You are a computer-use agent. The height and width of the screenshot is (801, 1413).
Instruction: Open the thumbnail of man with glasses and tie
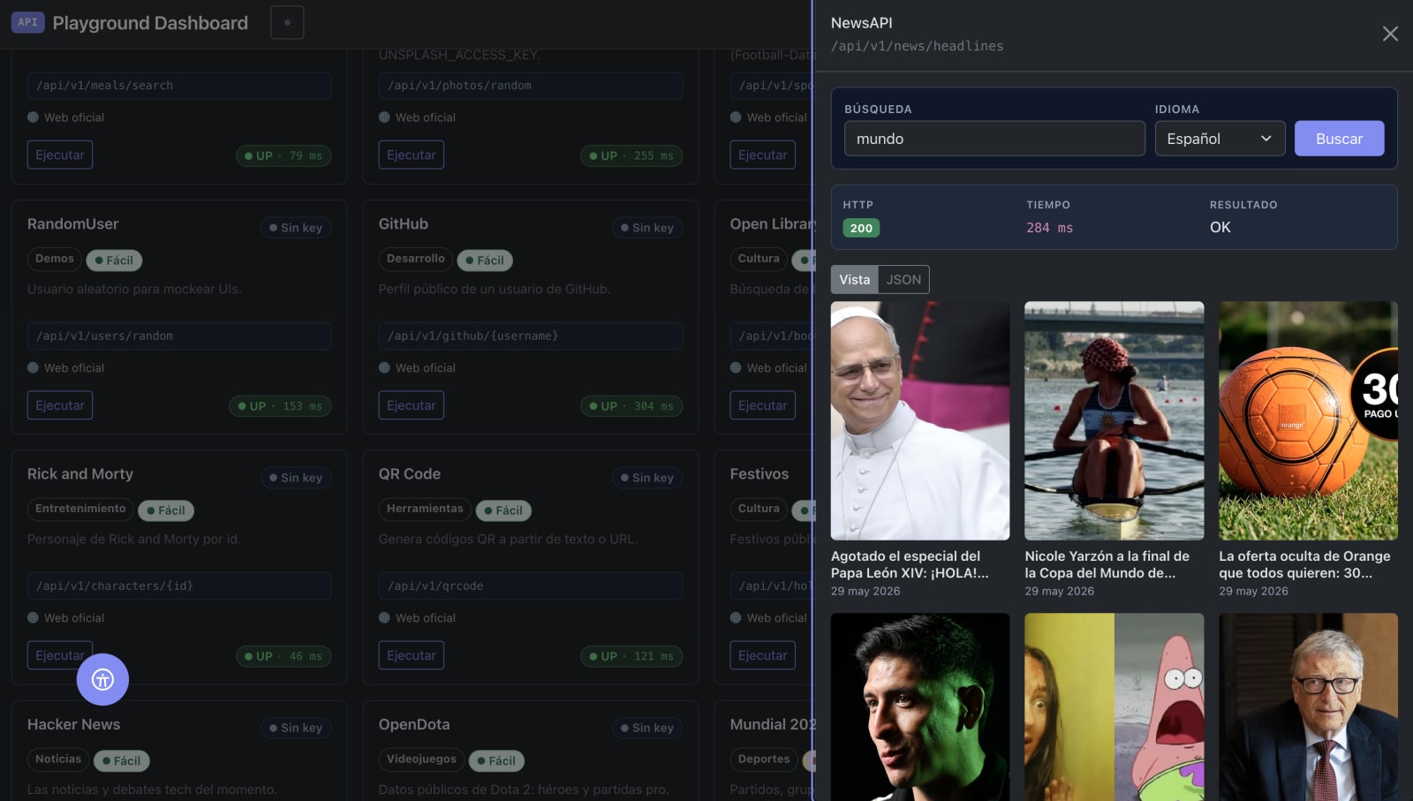[x=1308, y=707]
